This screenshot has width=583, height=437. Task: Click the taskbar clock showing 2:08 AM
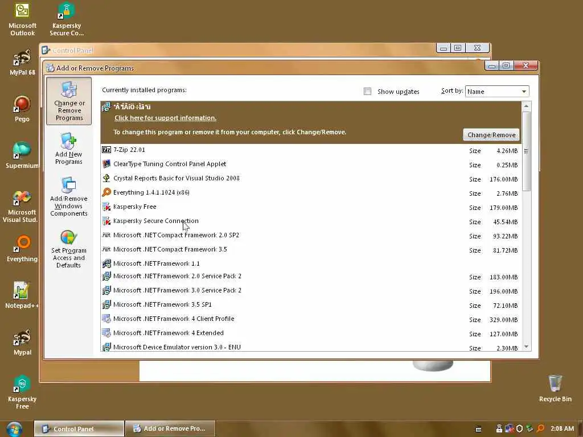562,428
